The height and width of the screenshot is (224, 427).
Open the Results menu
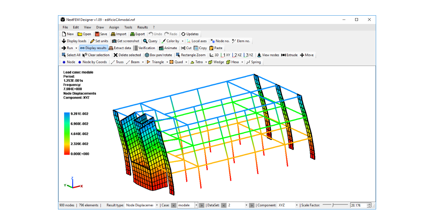[x=142, y=27]
